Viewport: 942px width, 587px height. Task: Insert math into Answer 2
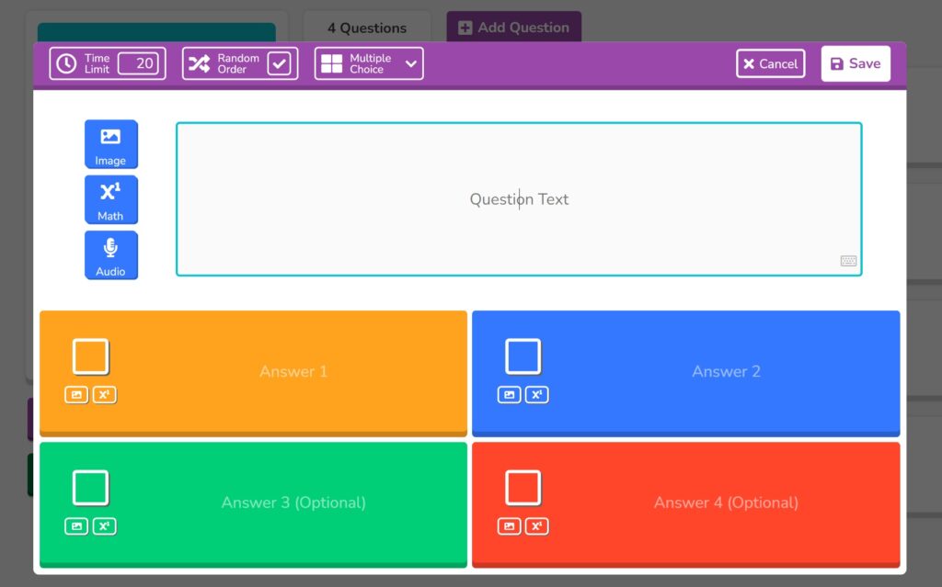coord(537,395)
